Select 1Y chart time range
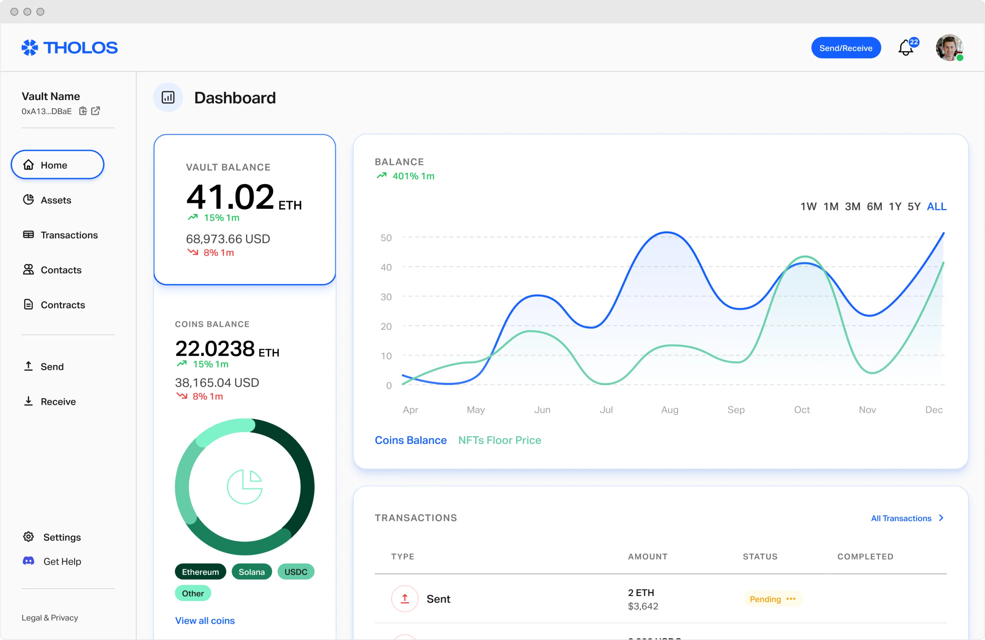The width and height of the screenshot is (985, 640). pos(895,206)
